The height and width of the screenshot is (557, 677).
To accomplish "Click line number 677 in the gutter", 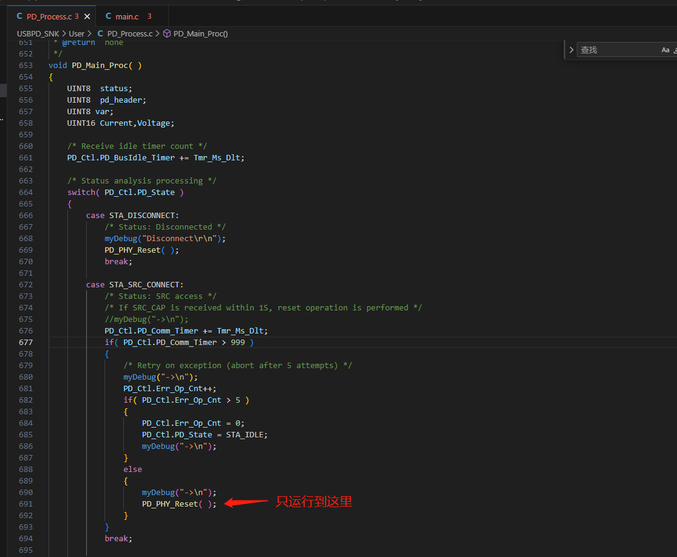I will click(x=26, y=342).
